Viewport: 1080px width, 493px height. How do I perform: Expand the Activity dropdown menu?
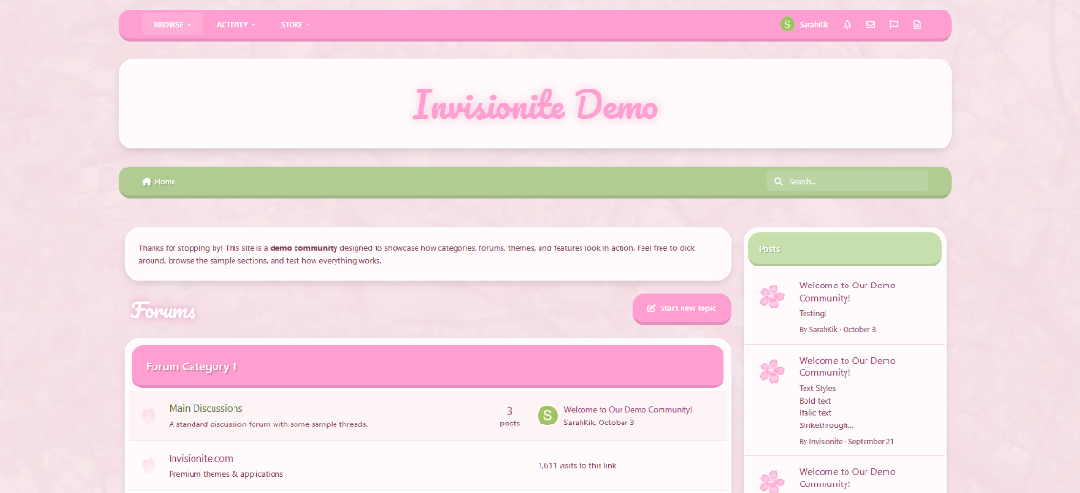(x=235, y=25)
